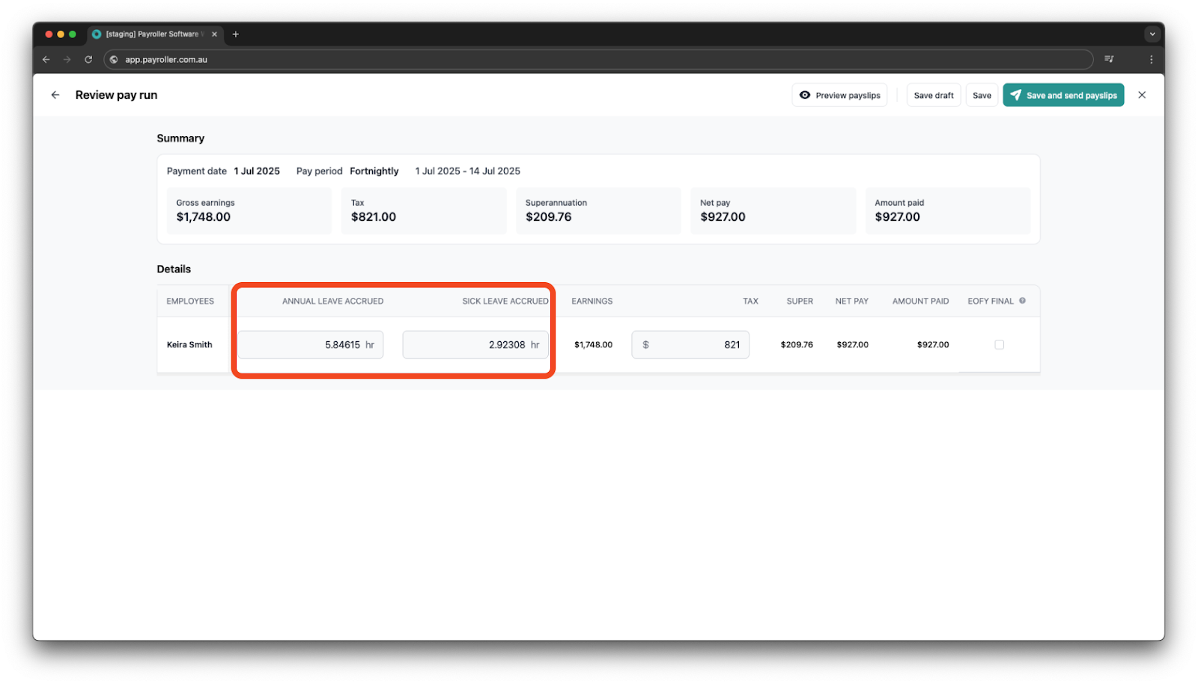Enable the EOFY FINAL checkbox for Keira Smith
The image size is (1198, 684).
(x=999, y=344)
